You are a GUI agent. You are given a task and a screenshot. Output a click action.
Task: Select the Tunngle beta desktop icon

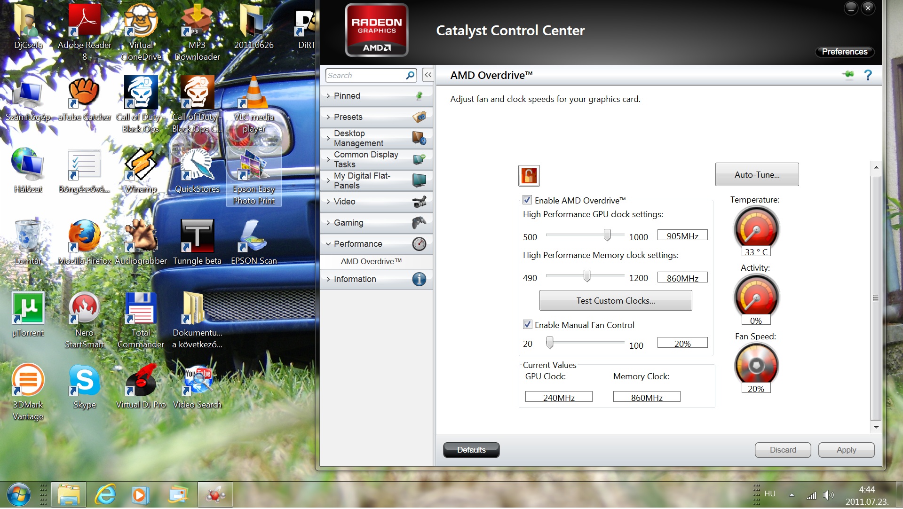click(197, 243)
